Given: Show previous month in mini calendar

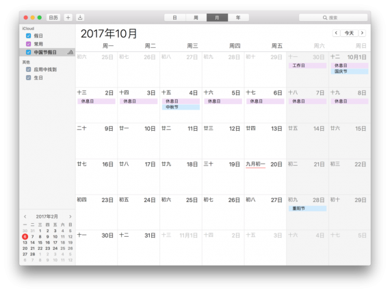Looking at the screenshot, I should pyautogui.click(x=25, y=216).
